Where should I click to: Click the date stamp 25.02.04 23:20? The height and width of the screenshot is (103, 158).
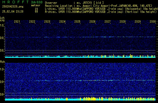coord(13,12)
